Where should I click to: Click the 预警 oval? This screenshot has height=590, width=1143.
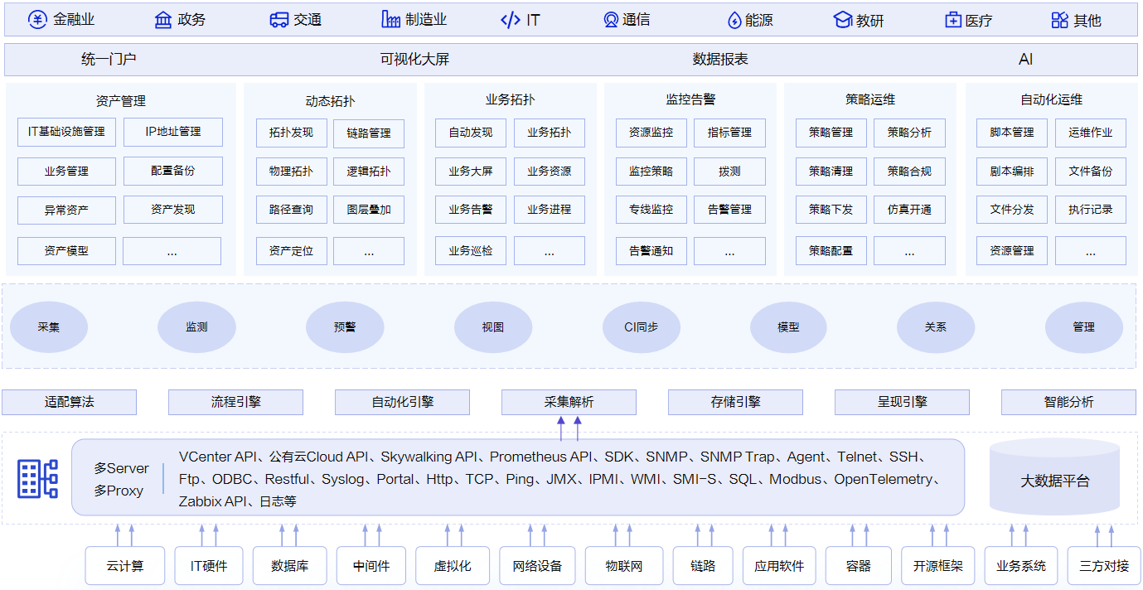pyautogui.click(x=345, y=327)
